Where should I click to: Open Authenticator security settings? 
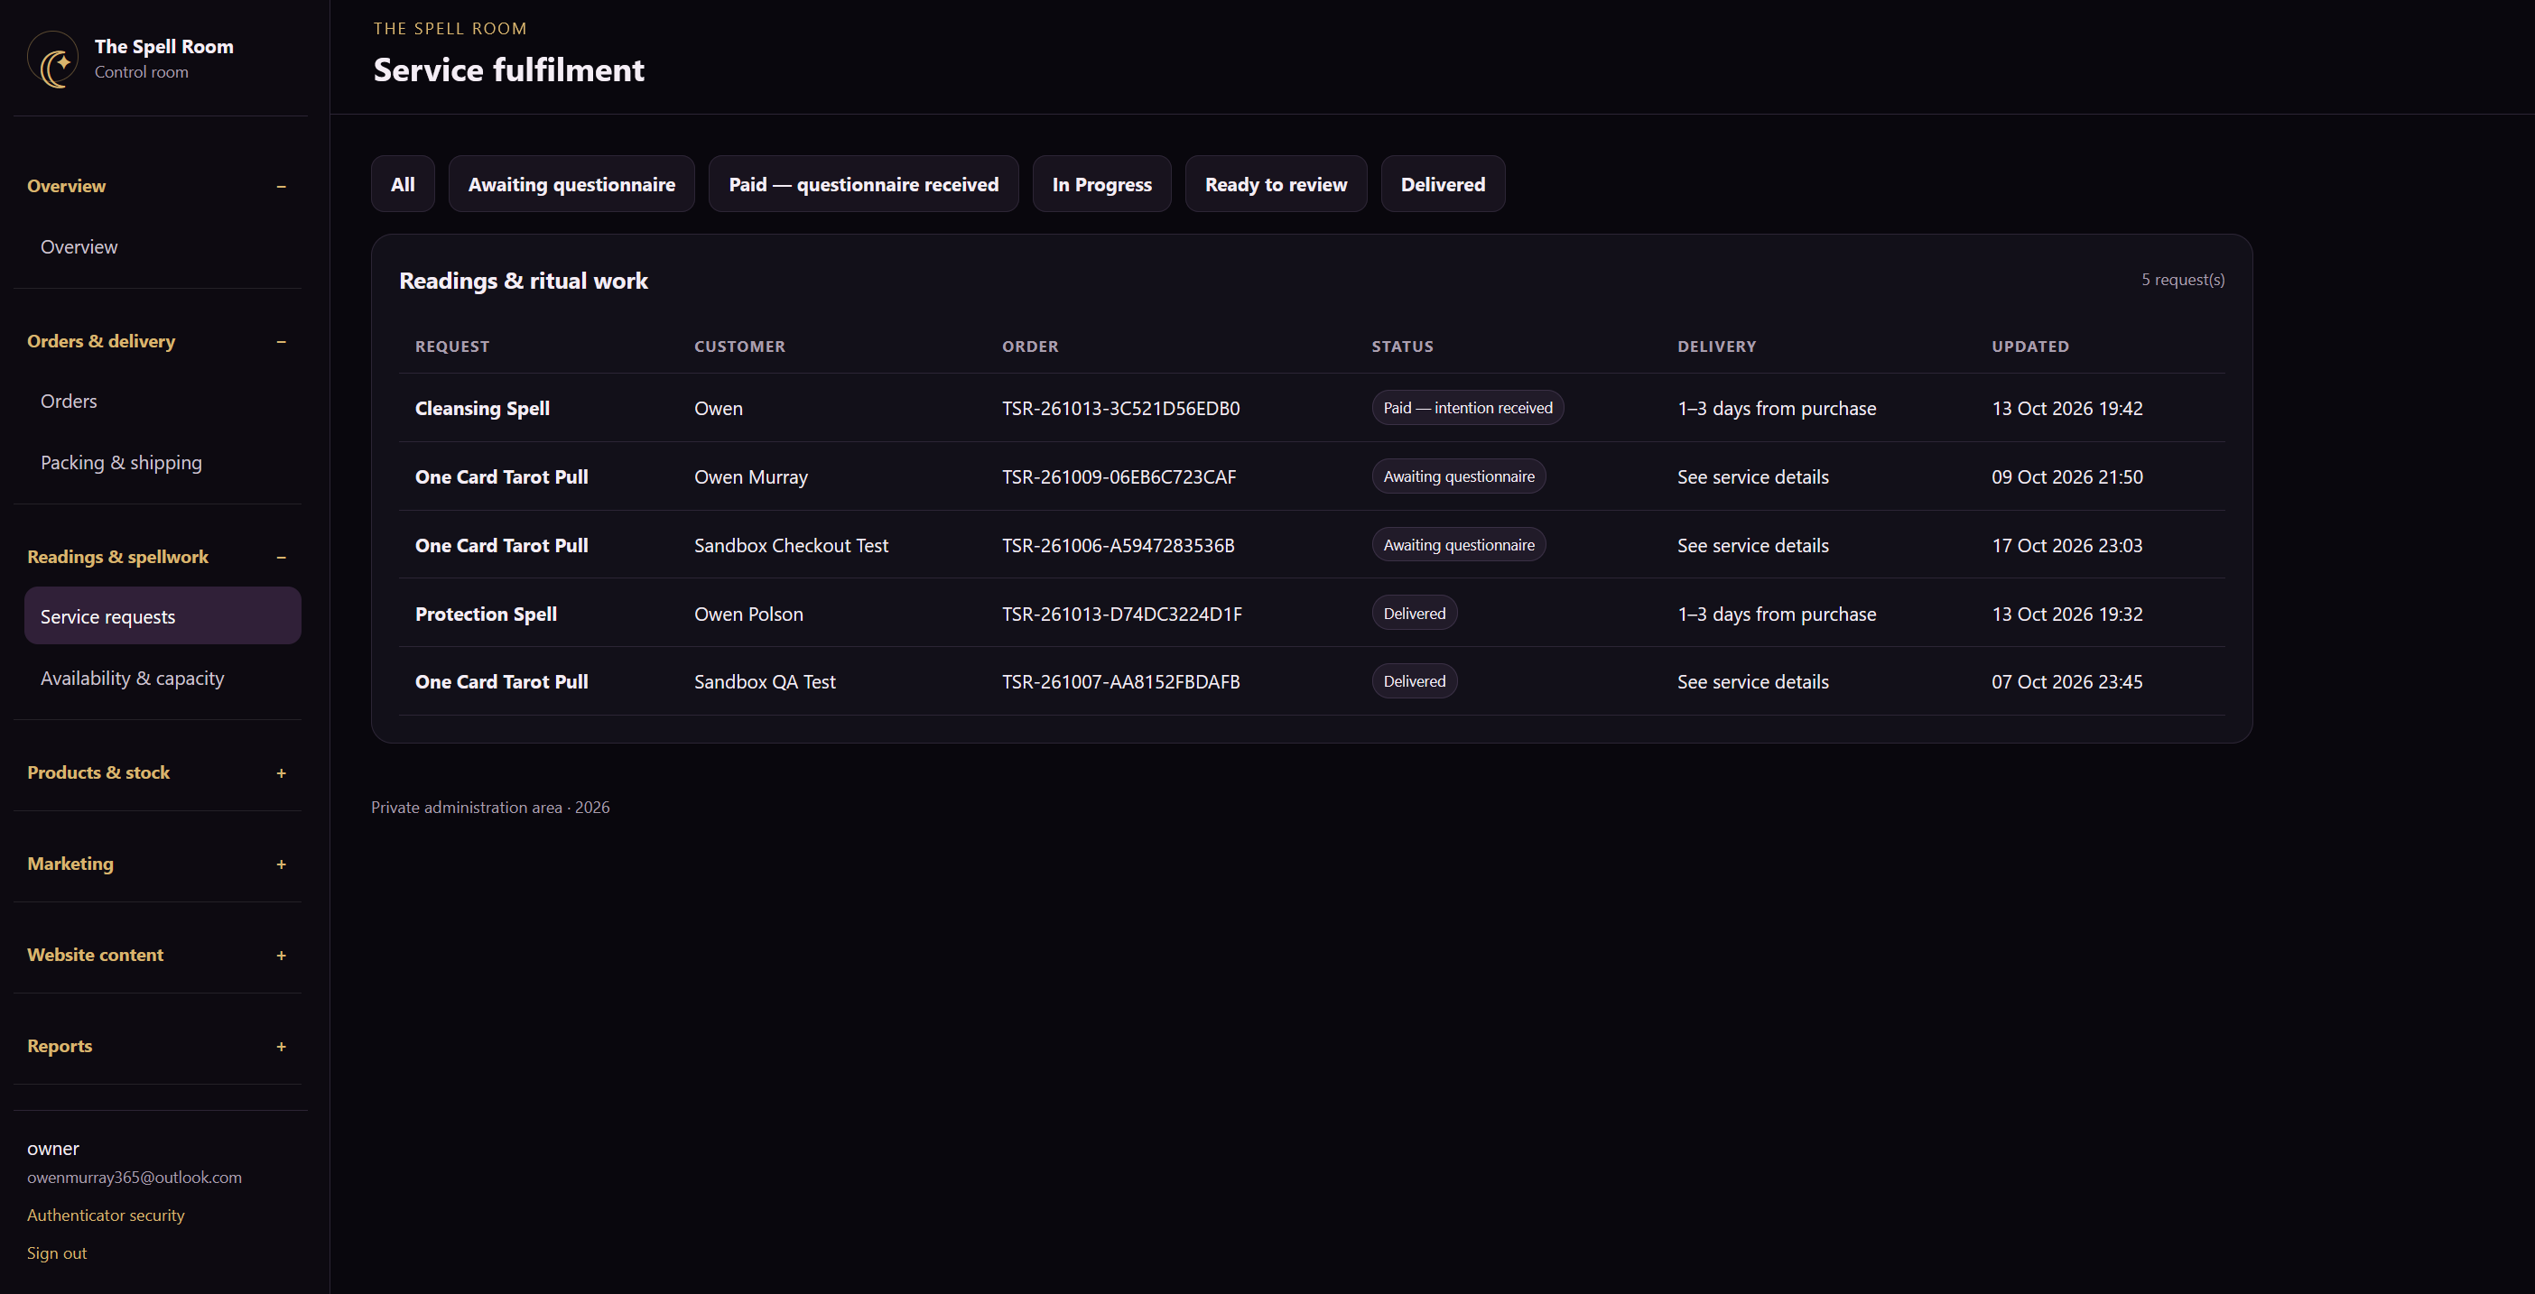point(106,1215)
